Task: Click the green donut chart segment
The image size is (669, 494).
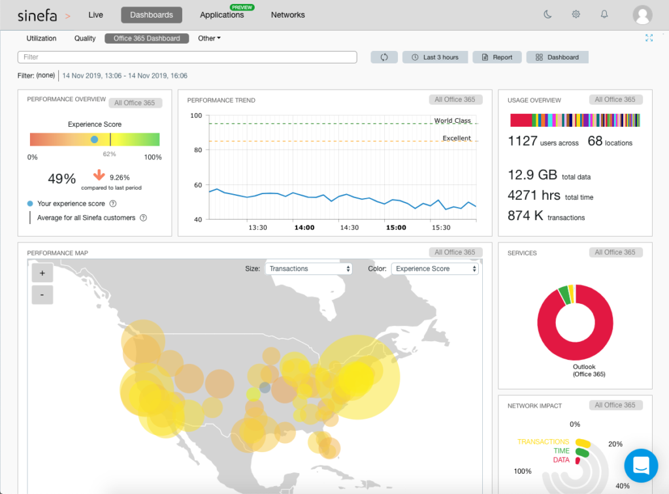Action: [x=564, y=295]
